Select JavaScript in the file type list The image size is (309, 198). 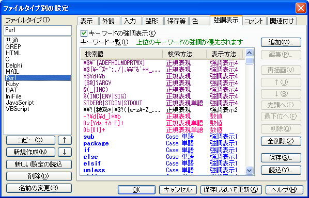[x=37, y=103]
